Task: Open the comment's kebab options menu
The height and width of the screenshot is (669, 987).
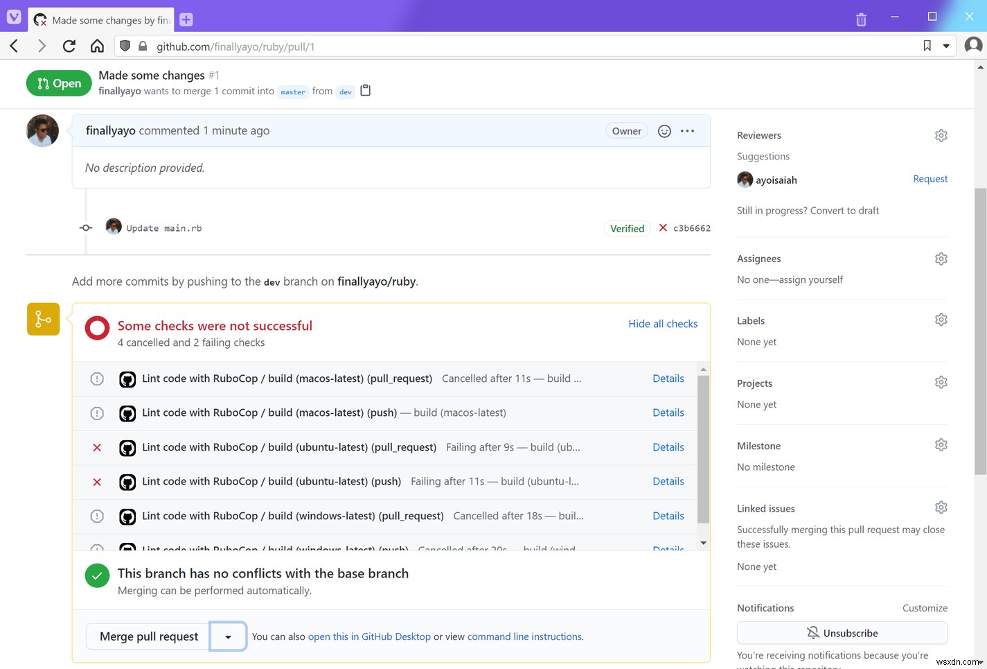Action: click(687, 130)
